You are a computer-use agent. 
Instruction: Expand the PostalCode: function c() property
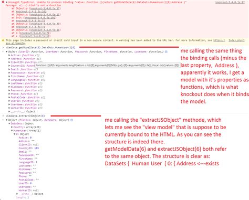[9, 97]
